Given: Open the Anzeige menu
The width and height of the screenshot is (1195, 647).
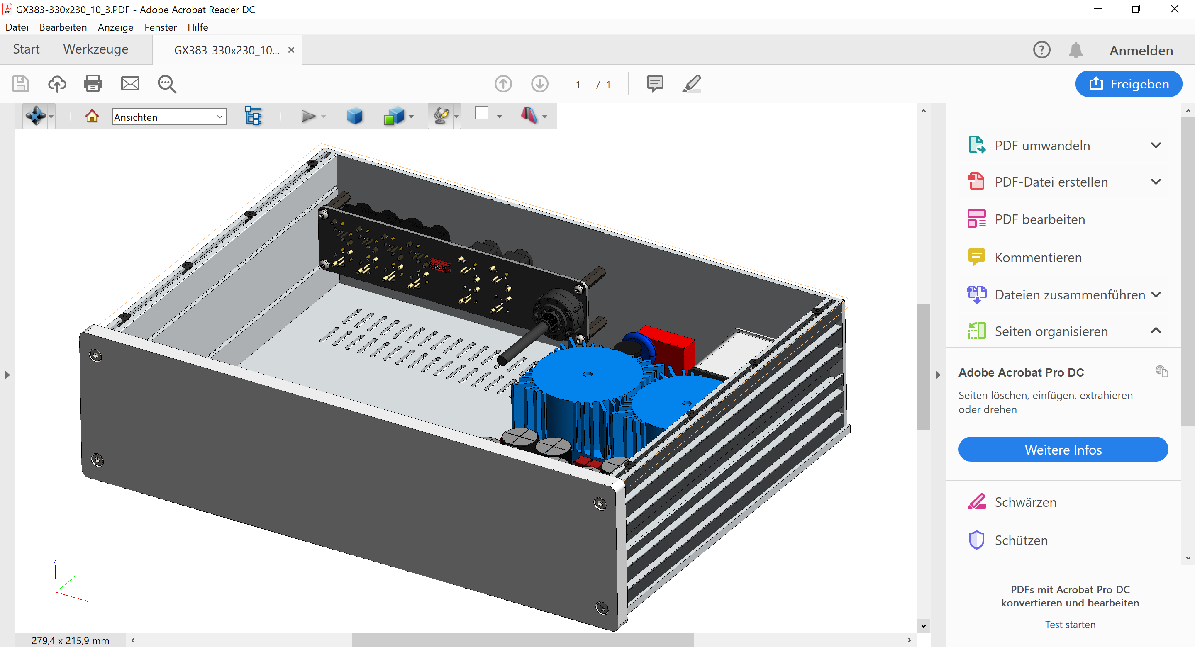Looking at the screenshot, I should pyautogui.click(x=115, y=27).
